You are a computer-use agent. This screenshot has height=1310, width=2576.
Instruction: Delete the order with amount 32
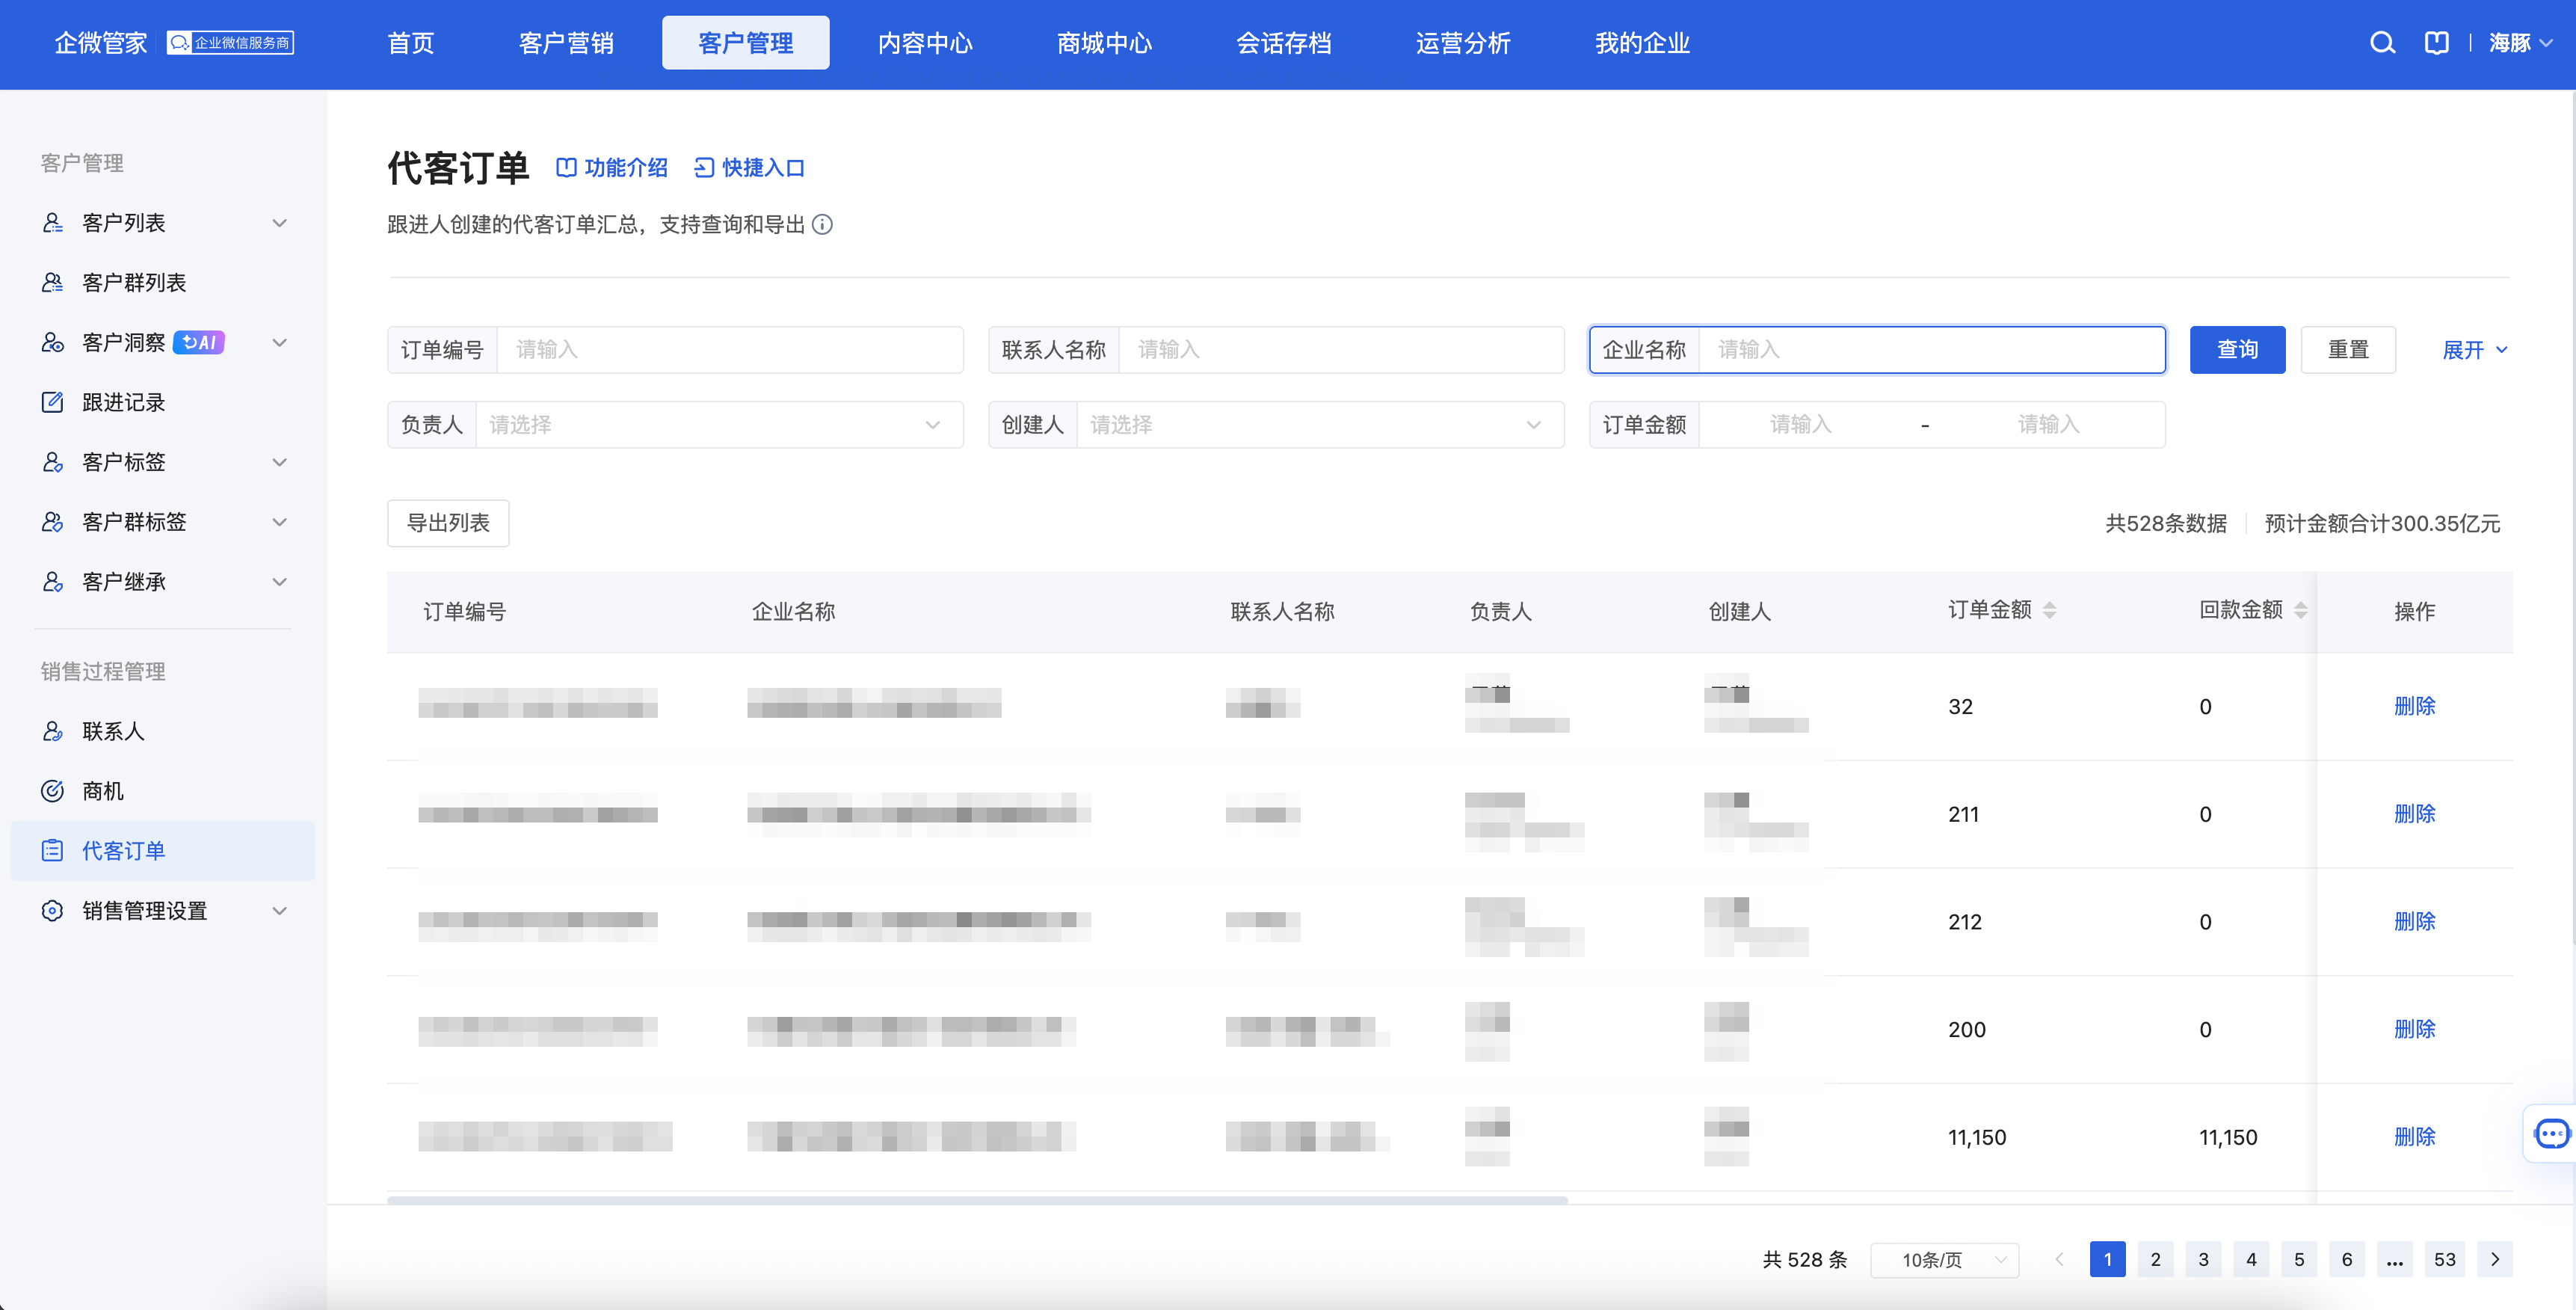[2414, 706]
